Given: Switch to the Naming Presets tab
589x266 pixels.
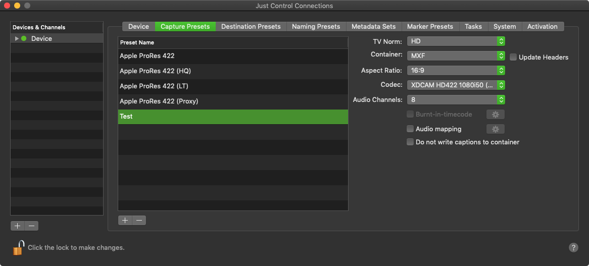Looking at the screenshot, I should click(x=316, y=27).
